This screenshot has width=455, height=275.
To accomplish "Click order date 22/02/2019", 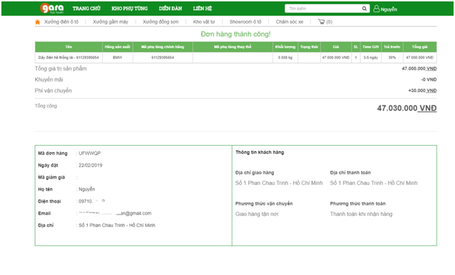I will (x=90, y=165).
